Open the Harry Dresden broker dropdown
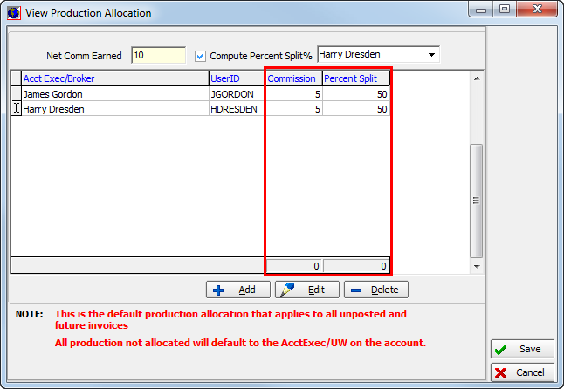Image resolution: width=564 pixels, height=389 pixels. coord(431,55)
